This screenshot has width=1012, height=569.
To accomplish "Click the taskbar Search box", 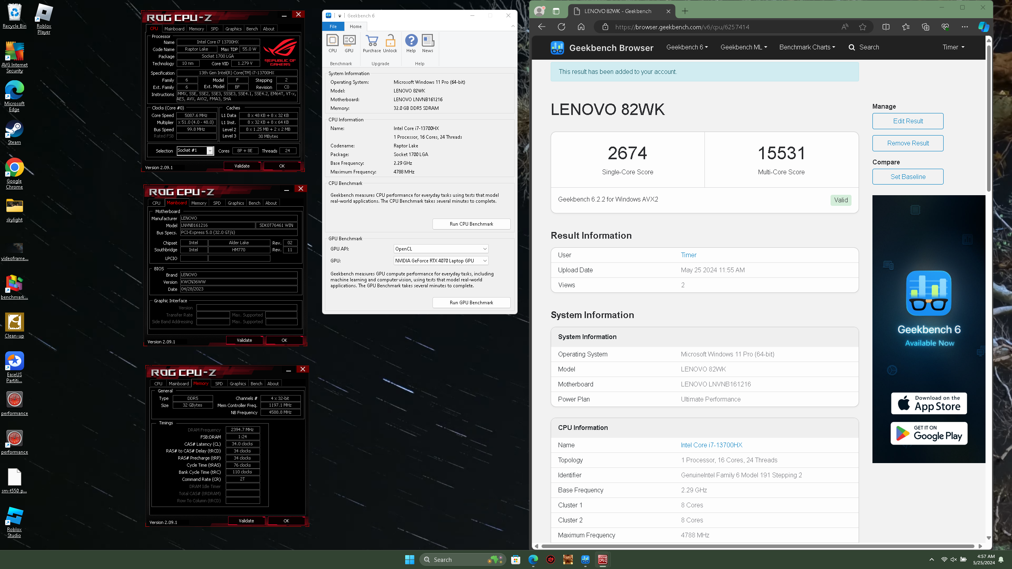I will coord(463,560).
